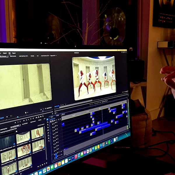Image resolution: width=175 pixels, height=175 pixels.
Task: Click the Insert button in Source monitor
Action: pyautogui.click(x=36, y=118)
